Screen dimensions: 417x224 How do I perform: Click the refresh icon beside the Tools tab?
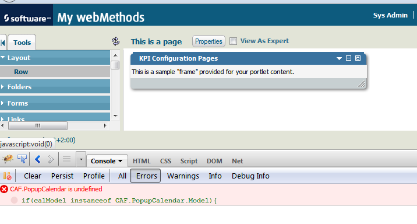click(115, 41)
